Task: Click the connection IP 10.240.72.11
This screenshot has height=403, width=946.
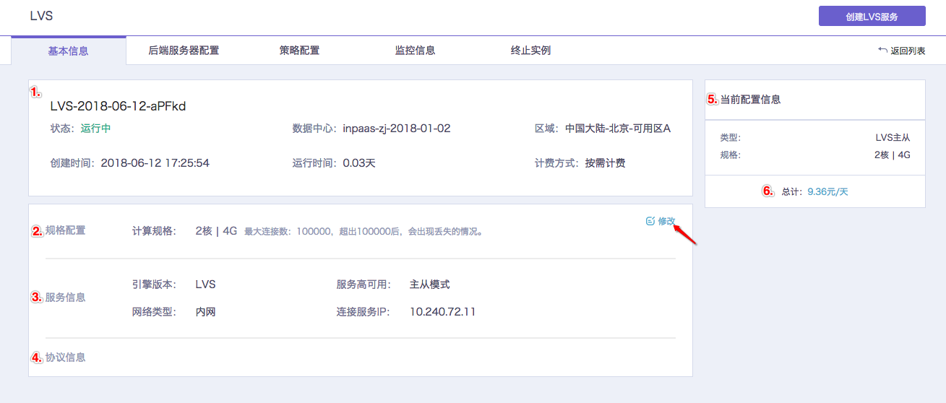Action: [442, 312]
